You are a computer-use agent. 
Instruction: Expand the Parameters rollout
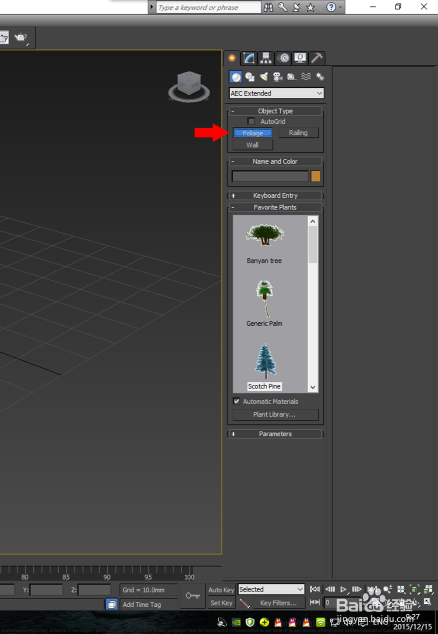tap(275, 434)
